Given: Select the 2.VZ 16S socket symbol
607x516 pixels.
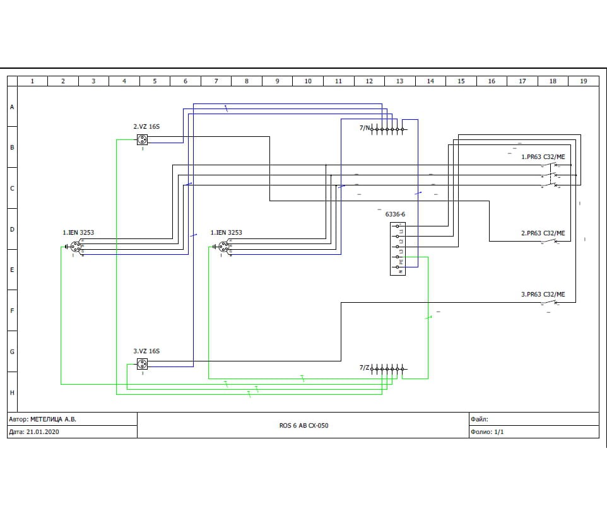Looking at the screenshot, I should [x=143, y=140].
